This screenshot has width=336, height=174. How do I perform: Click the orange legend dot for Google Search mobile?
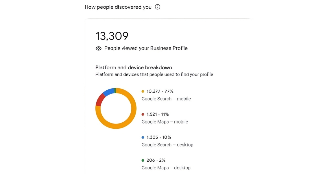pos(143,91)
